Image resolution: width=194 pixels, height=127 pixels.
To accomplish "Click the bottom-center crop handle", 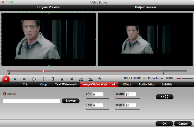I will click(x=49, y=66).
